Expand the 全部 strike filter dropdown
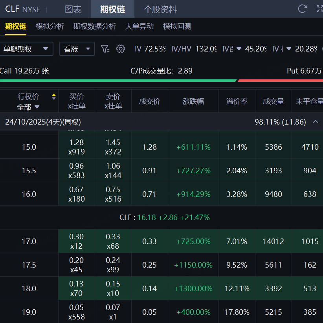This screenshot has width=323, height=323. coord(28,107)
